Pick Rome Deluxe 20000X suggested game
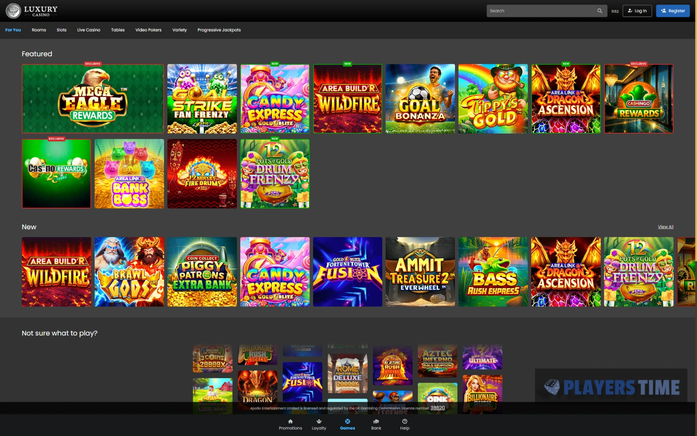Viewport: 697px width, 436px height. tap(348, 373)
